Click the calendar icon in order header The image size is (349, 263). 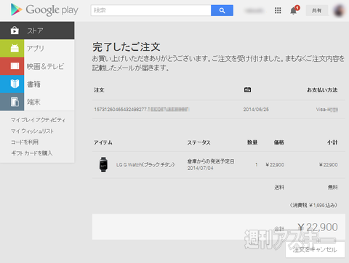pos(247,90)
